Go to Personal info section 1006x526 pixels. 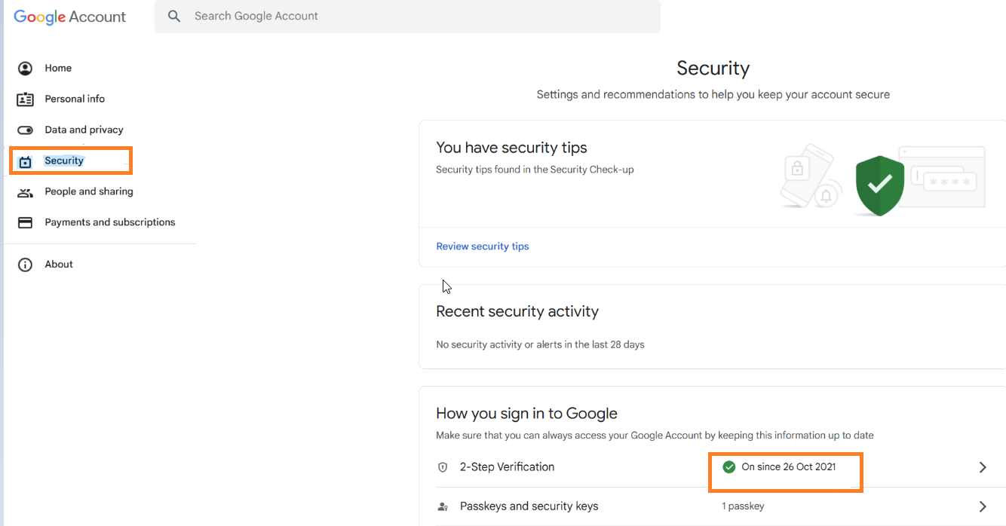coord(75,99)
